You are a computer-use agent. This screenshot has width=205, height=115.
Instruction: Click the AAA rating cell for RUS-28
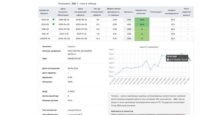click(x=142, y=20)
